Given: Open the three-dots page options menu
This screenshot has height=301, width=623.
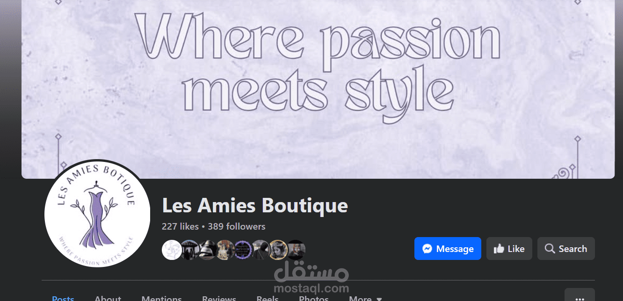Looking at the screenshot, I should coord(580,297).
